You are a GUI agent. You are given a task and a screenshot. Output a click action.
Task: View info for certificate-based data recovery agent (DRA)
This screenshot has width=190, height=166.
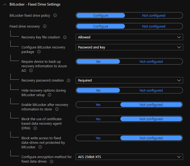click(x=35, y=128)
